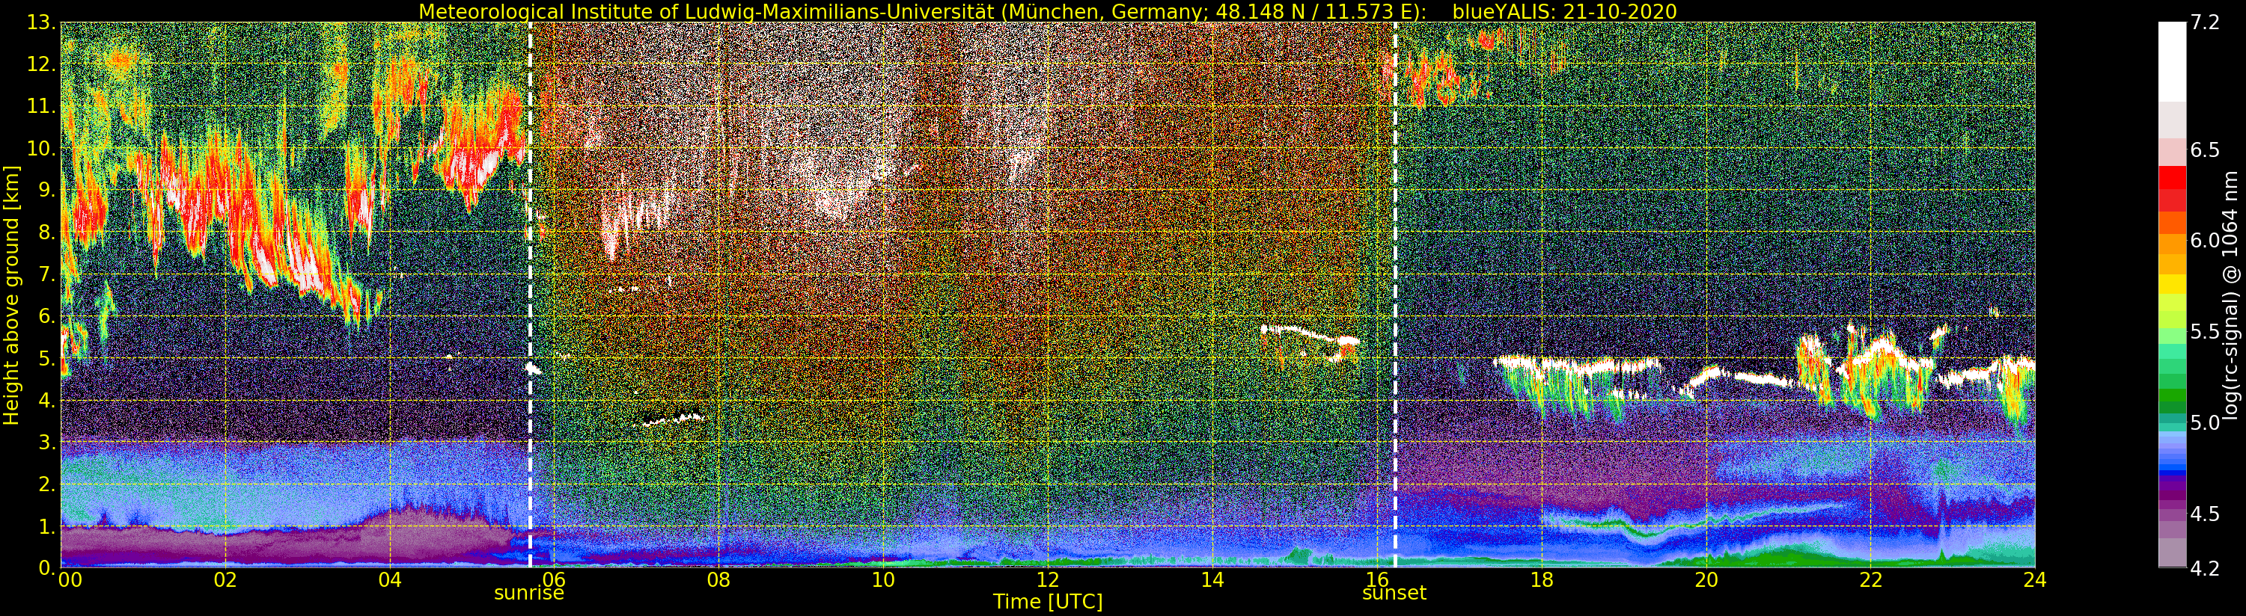The width and height of the screenshot is (2246, 616).
Task: Click the '24' time axis tick label
Action: click(2035, 579)
